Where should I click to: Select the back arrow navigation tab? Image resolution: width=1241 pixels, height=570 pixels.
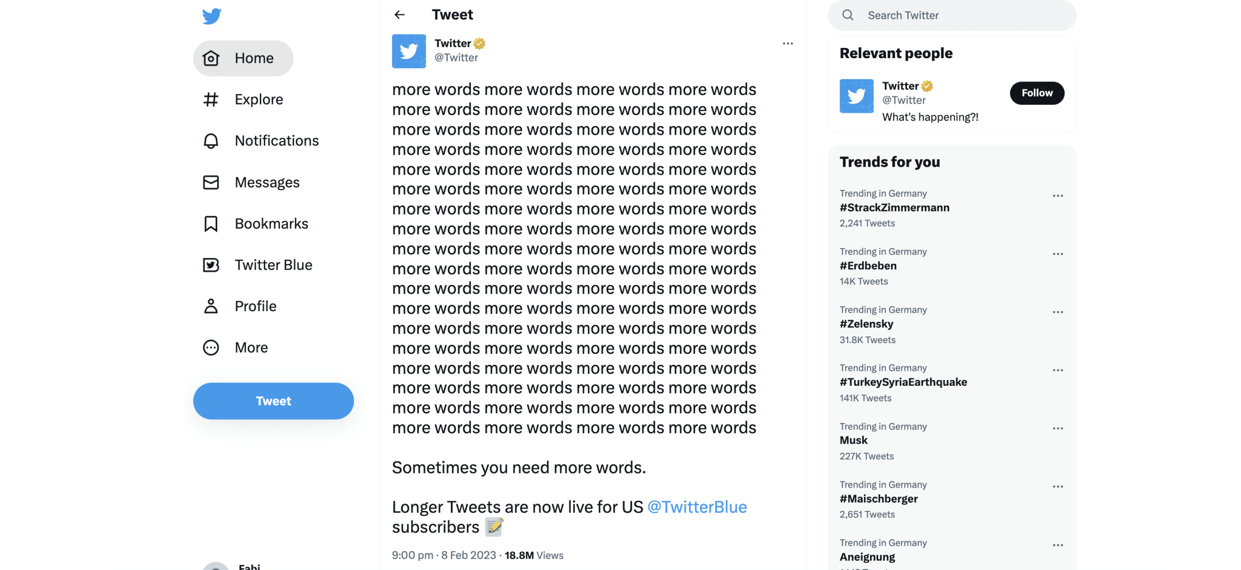pyautogui.click(x=399, y=15)
